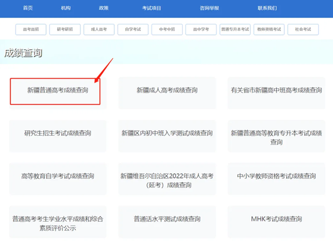
Task: Open the 机构 navigation menu item
Action: click(x=65, y=8)
